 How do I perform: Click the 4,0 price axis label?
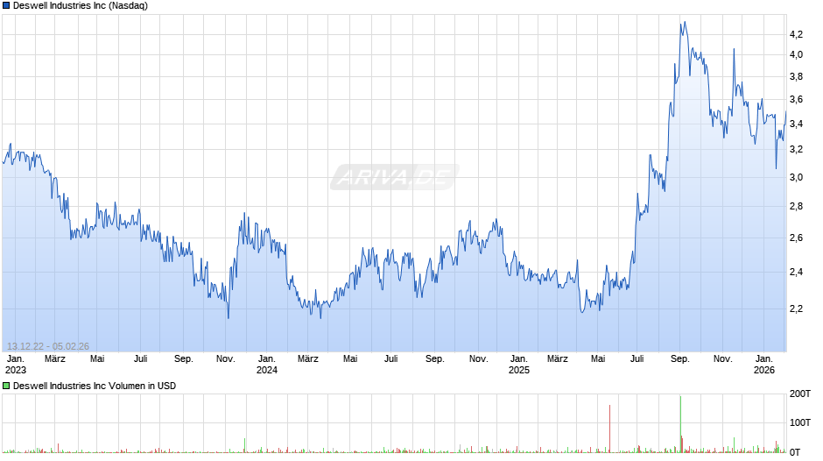[796, 54]
